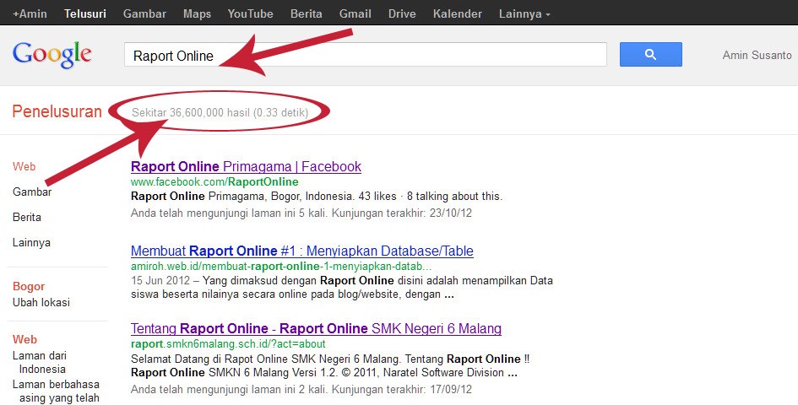Viewport: 798px width, 405px height.
Task: Click the visit note dated 23/10/12
Action: [x=301, y=213]
